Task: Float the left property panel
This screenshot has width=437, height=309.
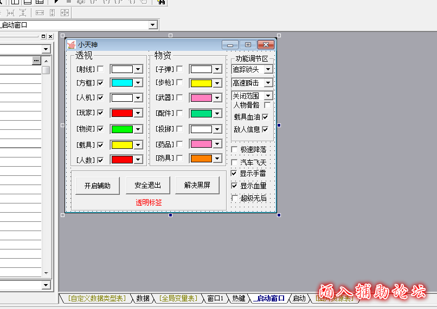Action: coord(43,36)
